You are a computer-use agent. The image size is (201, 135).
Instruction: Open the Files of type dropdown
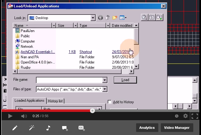pyautogui.click(x=105, y=89)
